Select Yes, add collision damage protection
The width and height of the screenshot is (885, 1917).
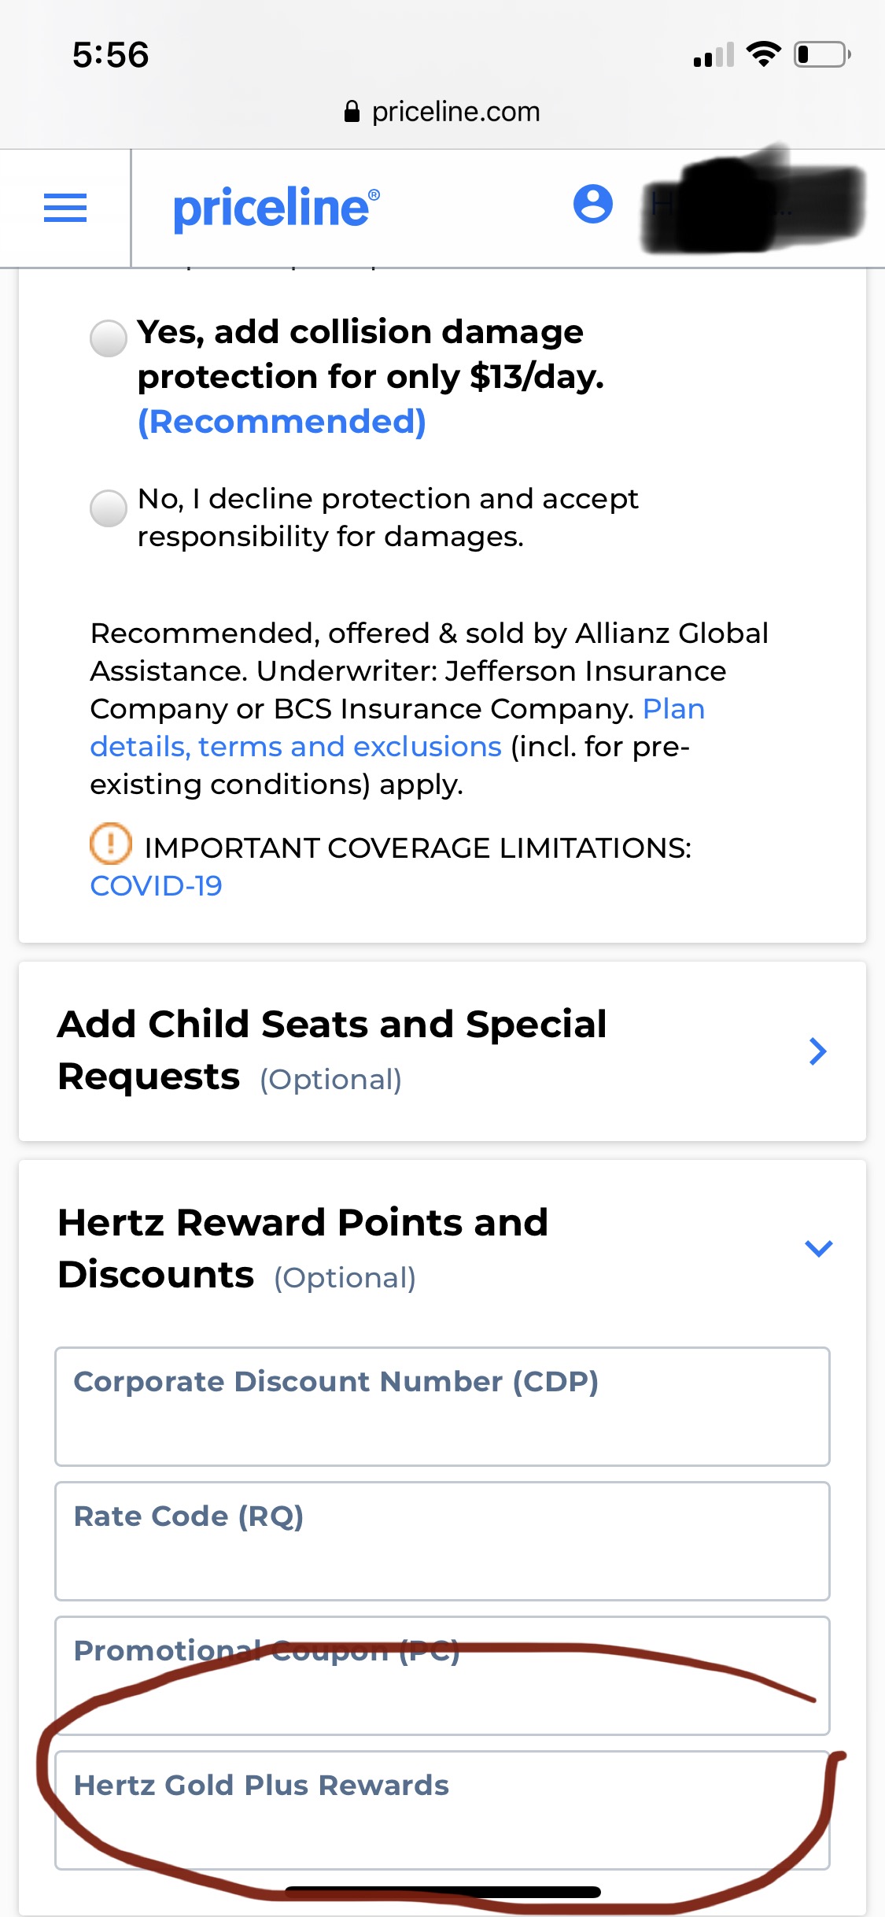[109, 338]
